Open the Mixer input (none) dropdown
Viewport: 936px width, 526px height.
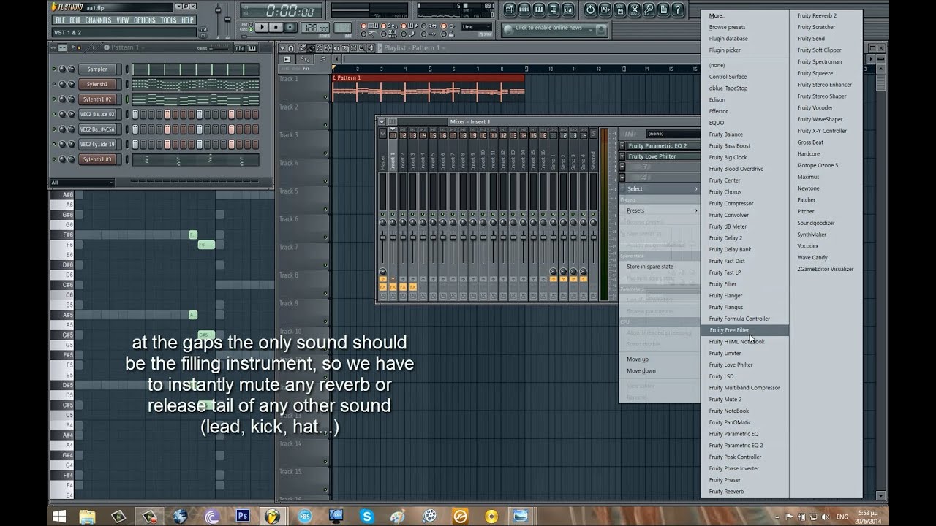[673, 134]
